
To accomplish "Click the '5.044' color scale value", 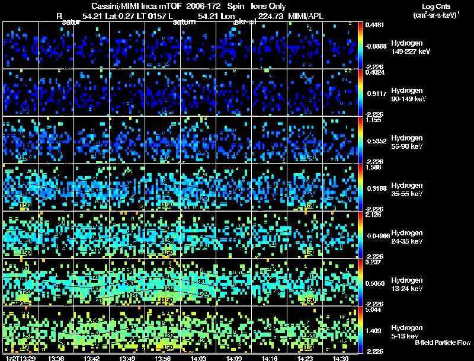I will coord(373,309).
